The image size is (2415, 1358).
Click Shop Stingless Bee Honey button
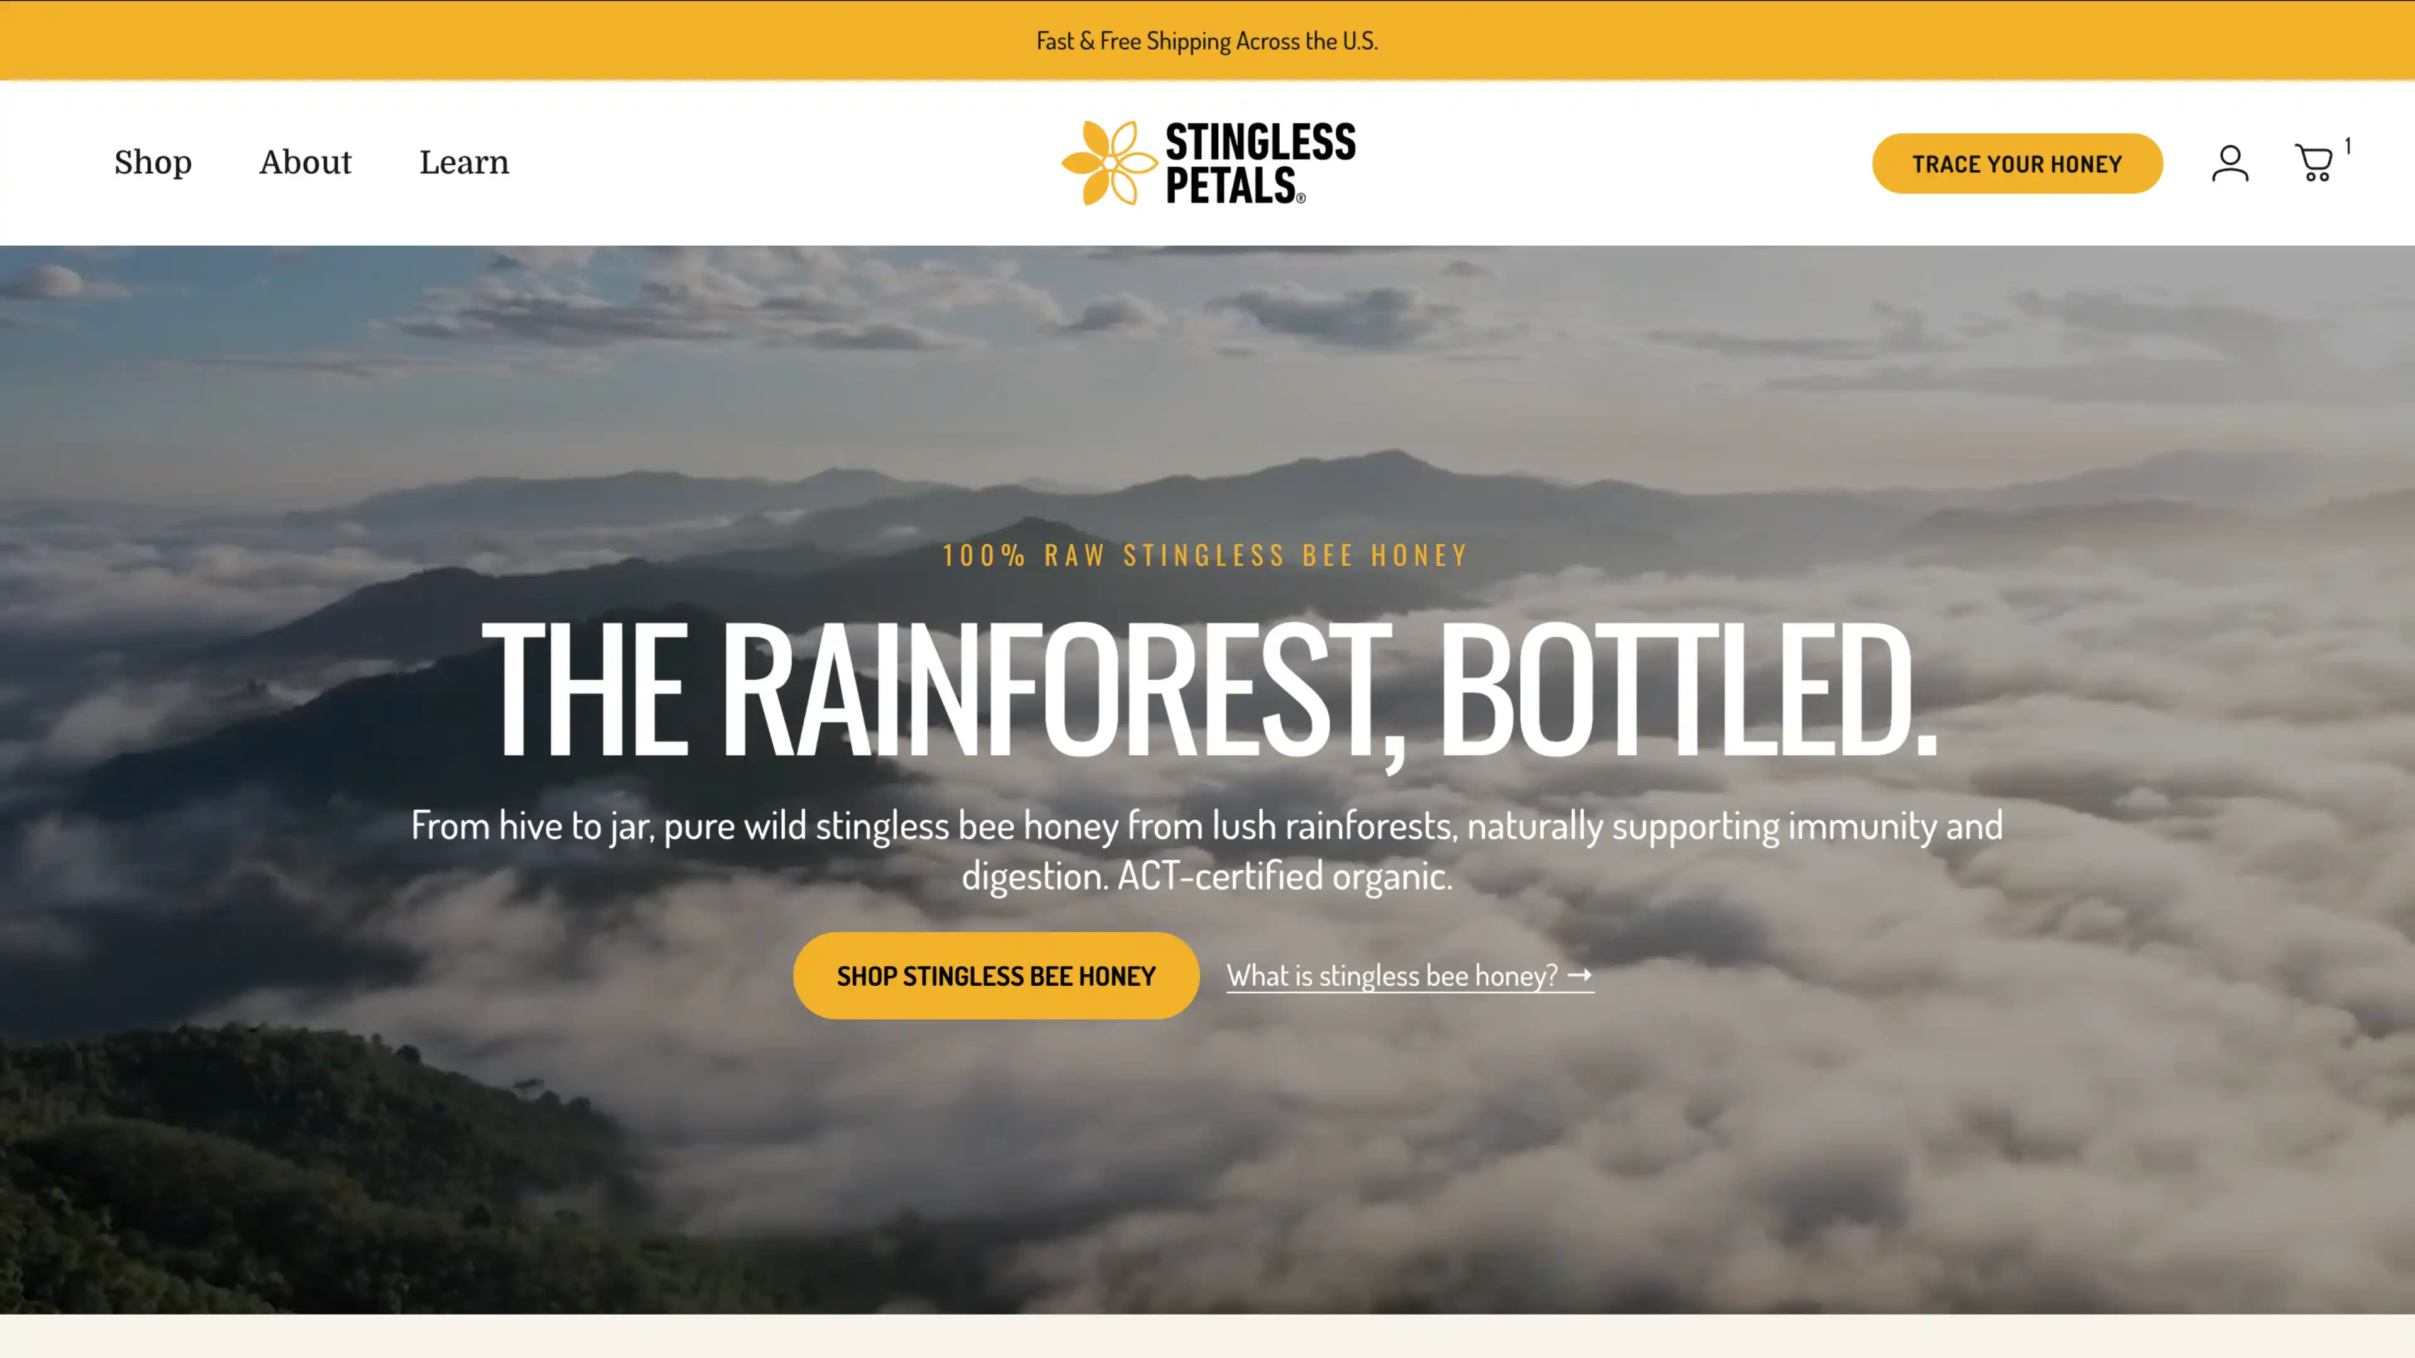click(x=996, y=976)
